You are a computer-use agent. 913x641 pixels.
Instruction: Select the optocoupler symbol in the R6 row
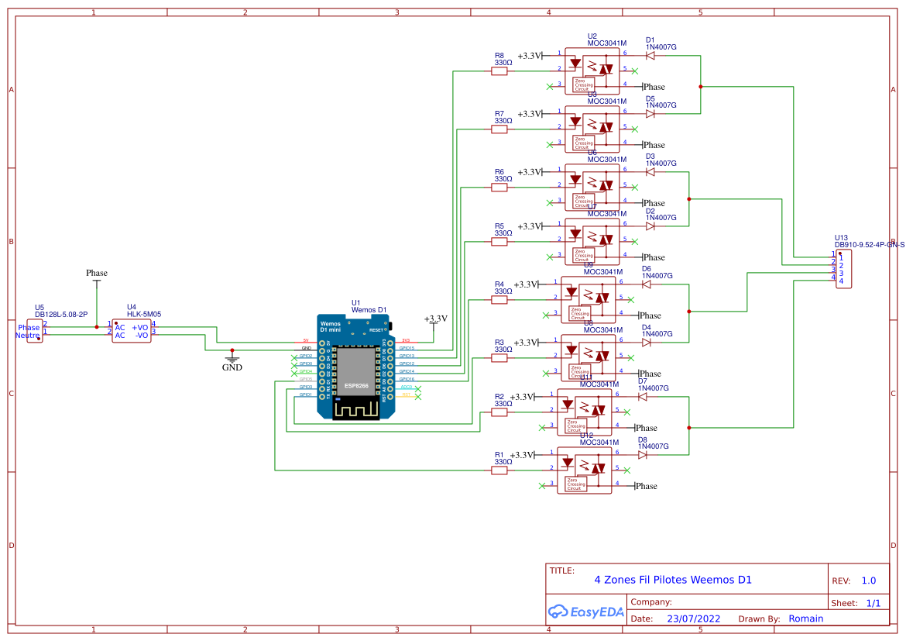coord(592,188)
